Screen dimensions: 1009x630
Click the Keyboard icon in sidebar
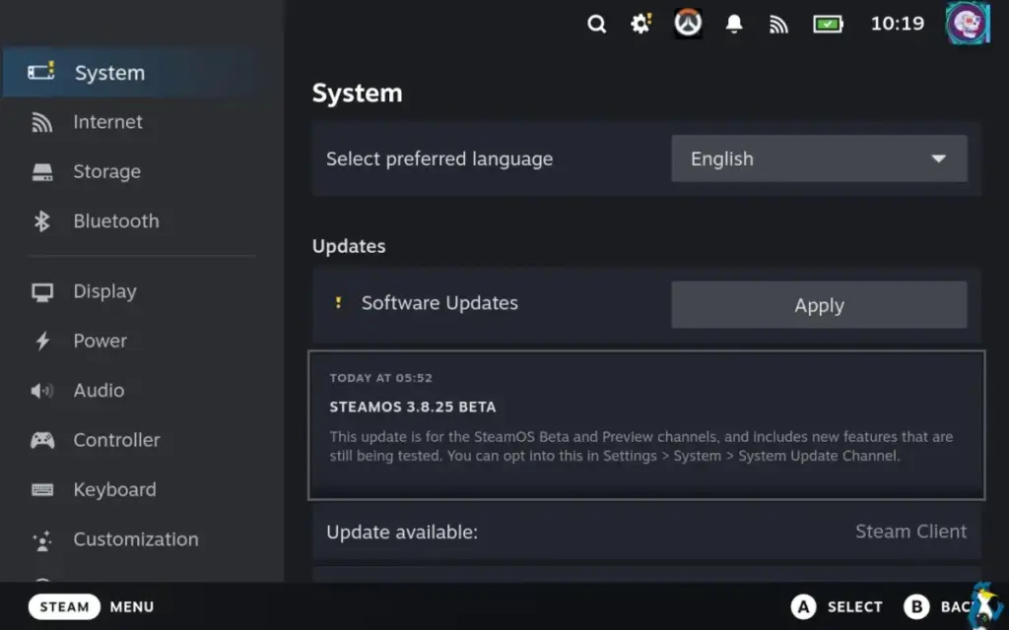point(42,490)
